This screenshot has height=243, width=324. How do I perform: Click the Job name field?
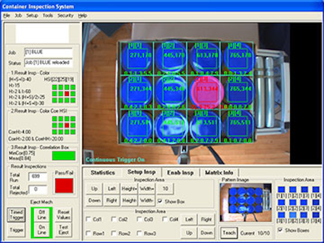click(48, 53)
